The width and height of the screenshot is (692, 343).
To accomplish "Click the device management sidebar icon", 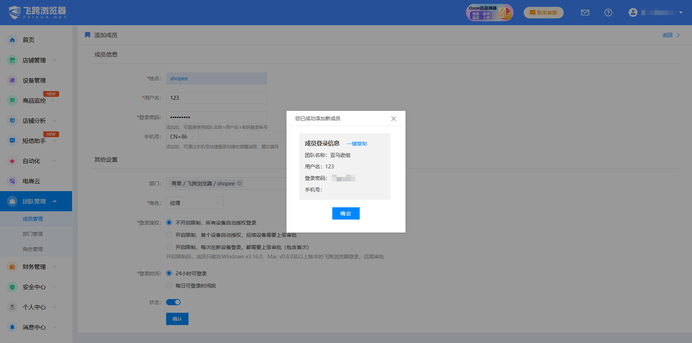I will [x=12, y=80].
